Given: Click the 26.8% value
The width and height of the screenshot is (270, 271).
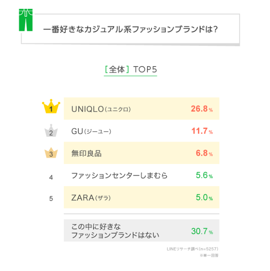Looking at the screenshot, I should pyautogui.click(x=202, y=109).
